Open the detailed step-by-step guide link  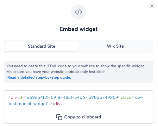[x=39, y=77]
